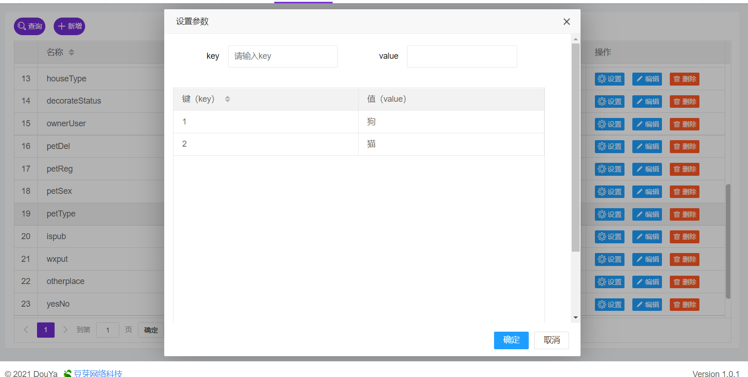748x377 pixels.
Task: Select the value cell 狗
Action: pos(451,122)
